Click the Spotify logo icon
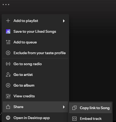The height and width of the screenshot is (122, 116). [x=8, y=118]
